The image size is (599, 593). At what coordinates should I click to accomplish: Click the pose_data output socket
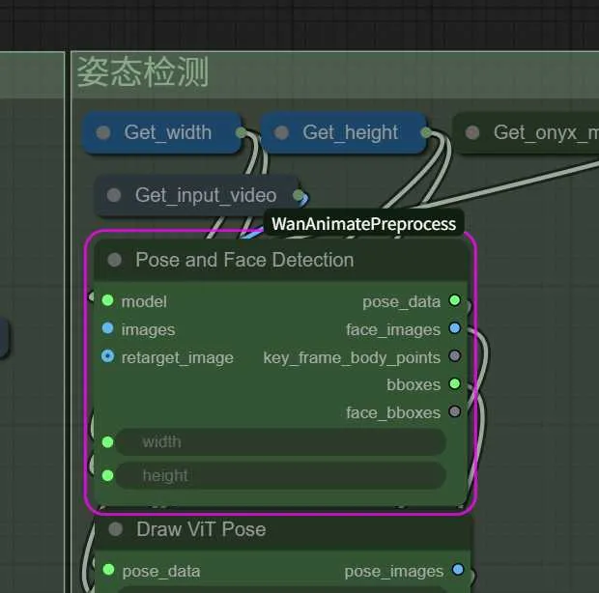tap(455, 301)
